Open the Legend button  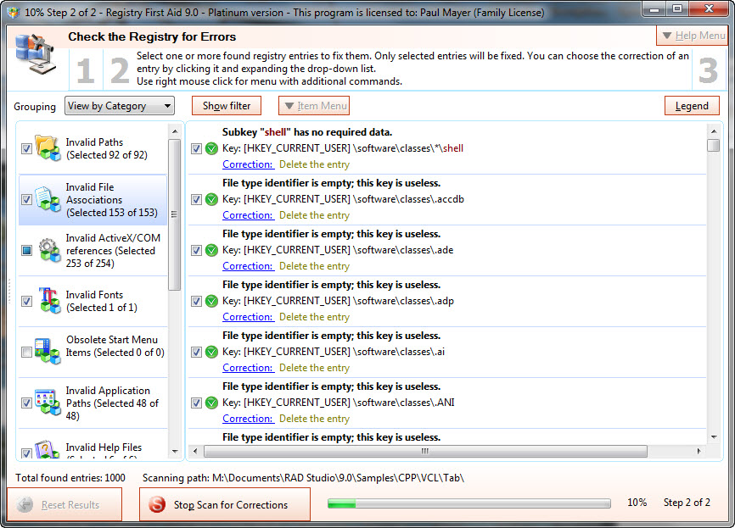point(692,106)
